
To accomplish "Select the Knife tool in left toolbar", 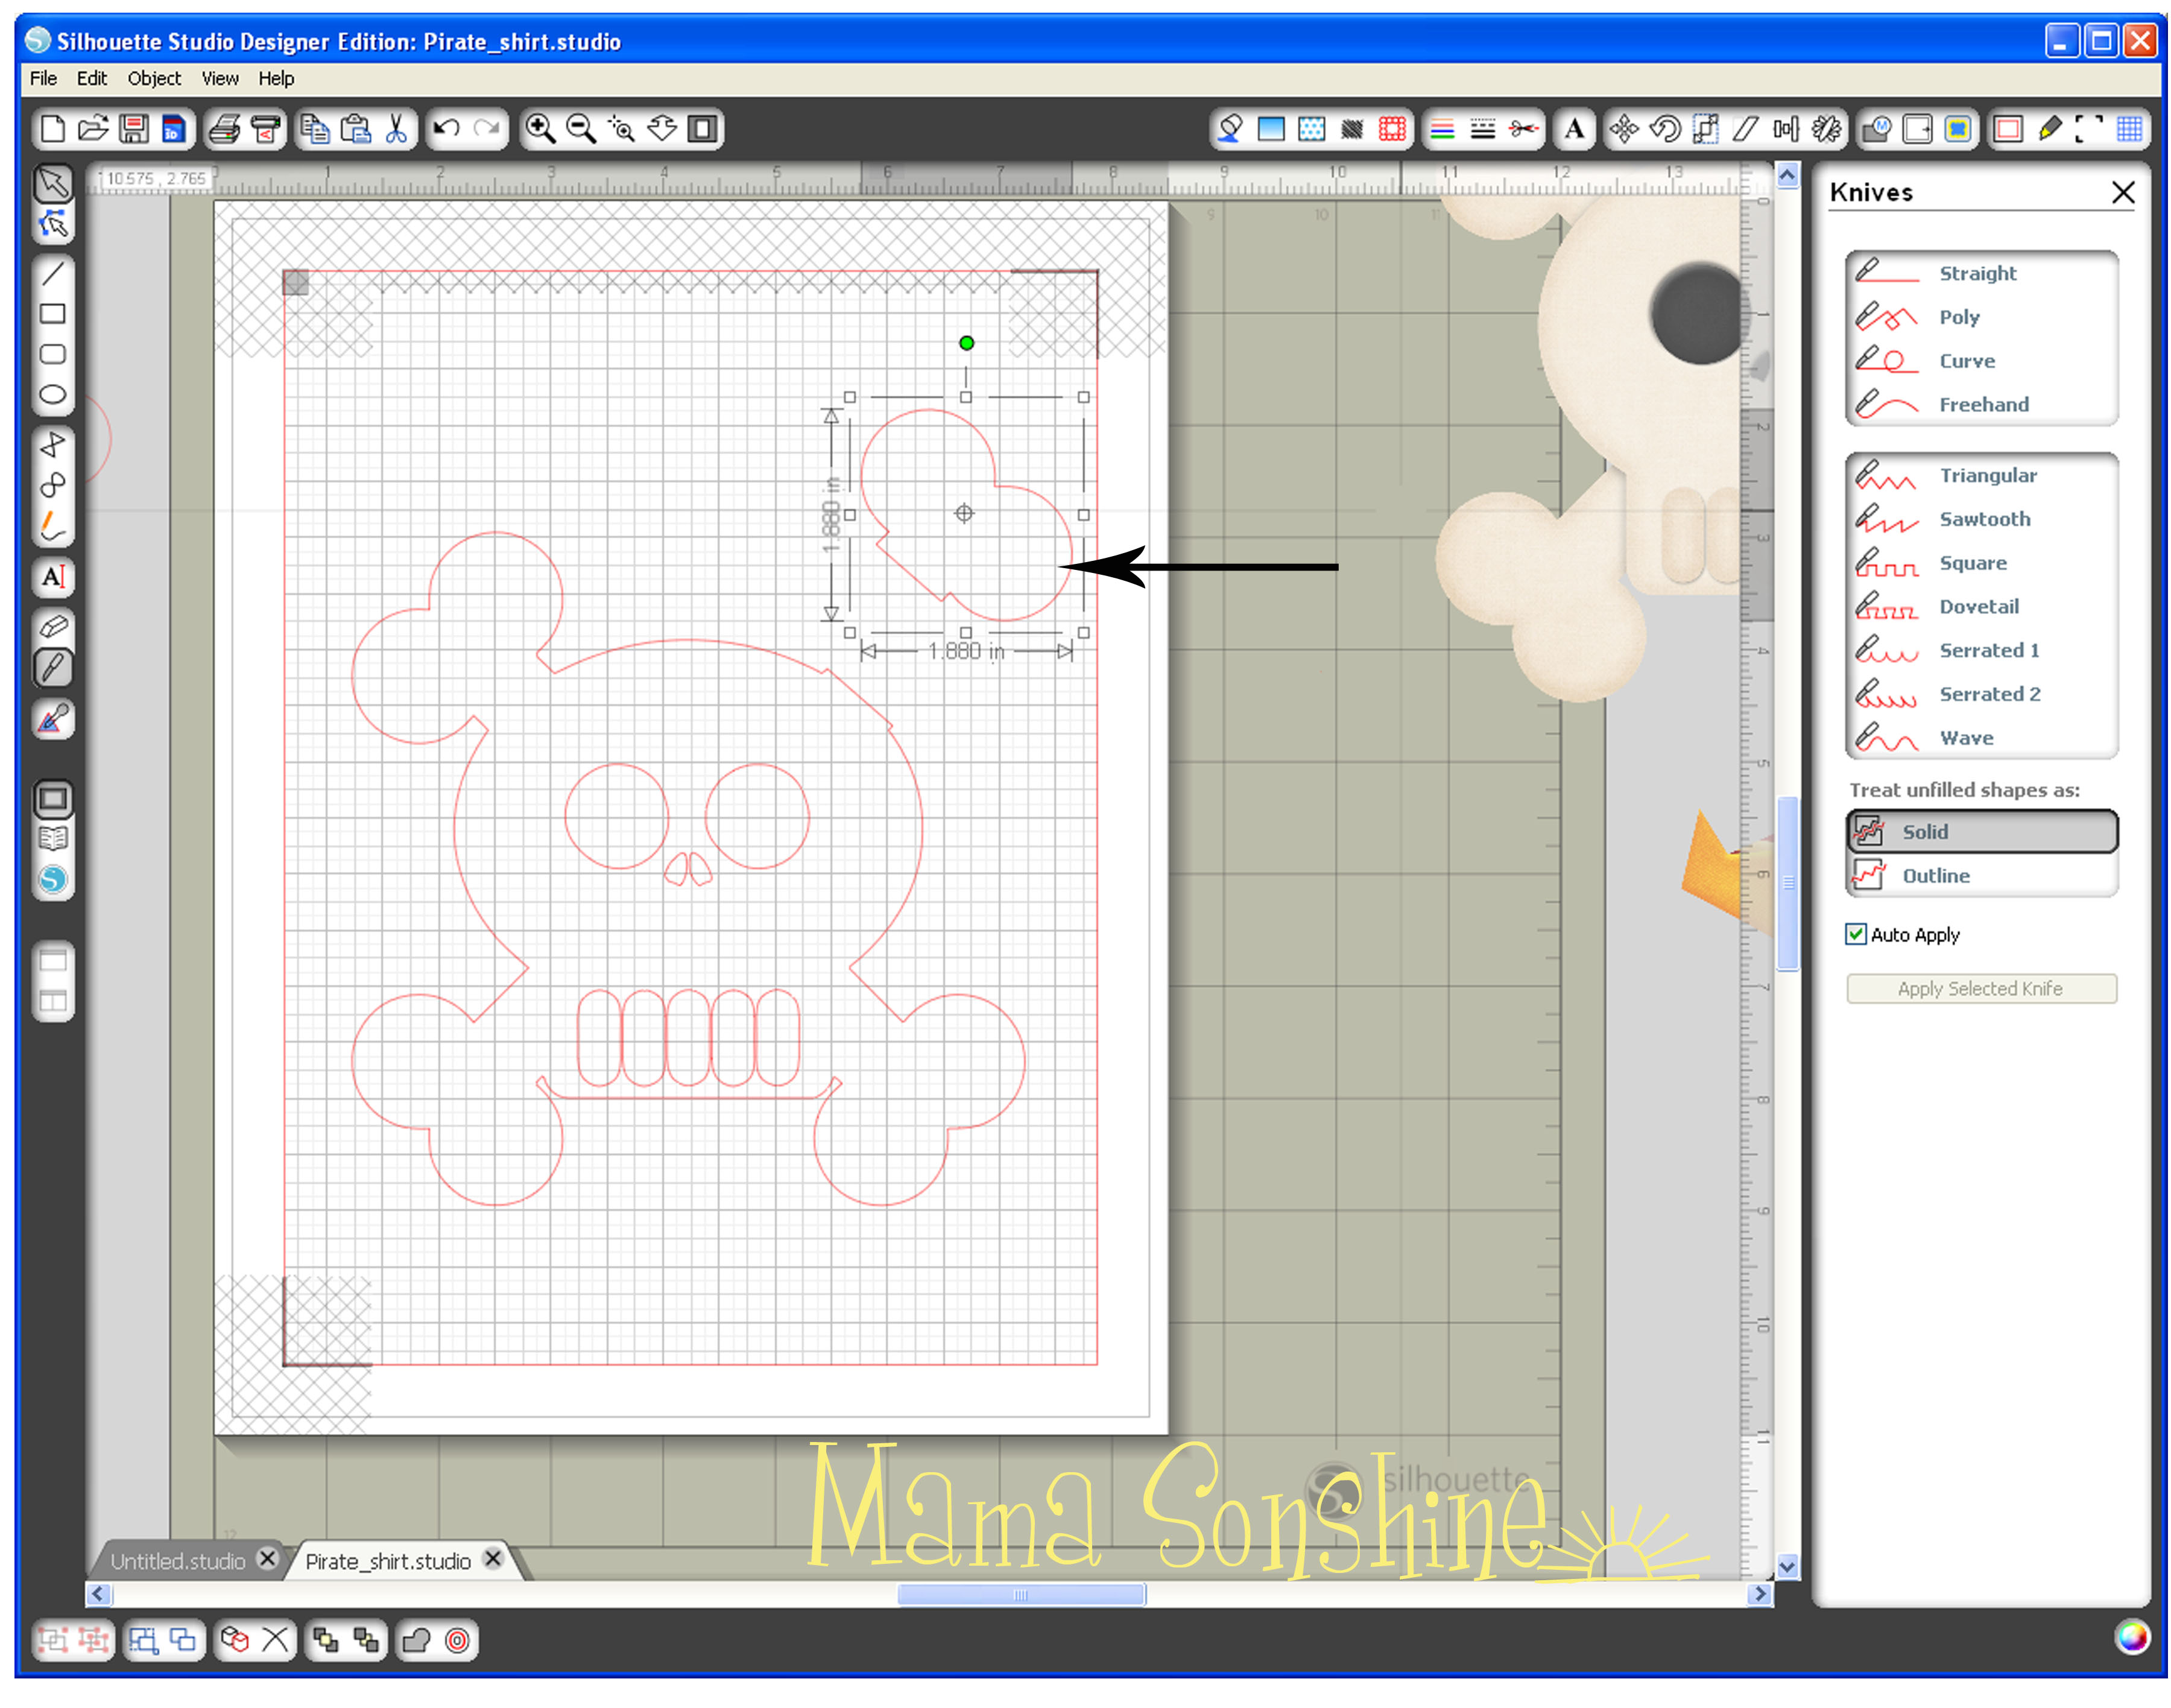I will 53,667.
